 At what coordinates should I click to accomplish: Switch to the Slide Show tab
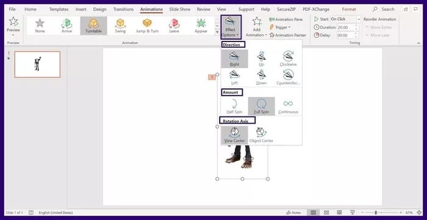pos(180,9)
